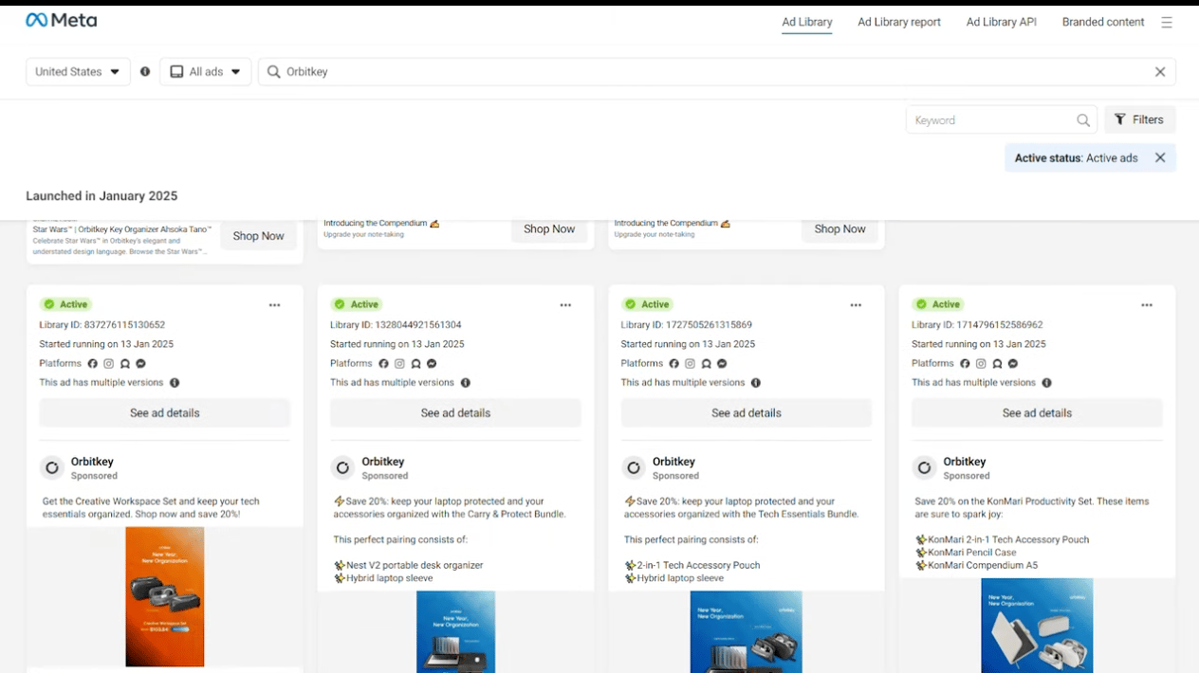Click Messenger platform icon on ad 1328044921561304
1199x673 pixels.
pos(432,364)
